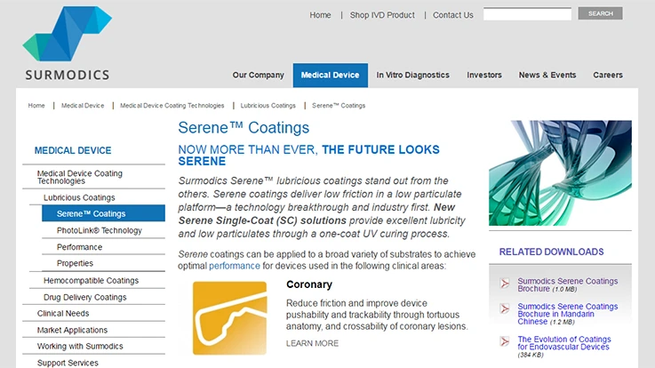The height and width of the screenshot is (368, 655).
Task: Open Drug Delivery Coatings sidebar entry
Action: click(x=85, y=297)
